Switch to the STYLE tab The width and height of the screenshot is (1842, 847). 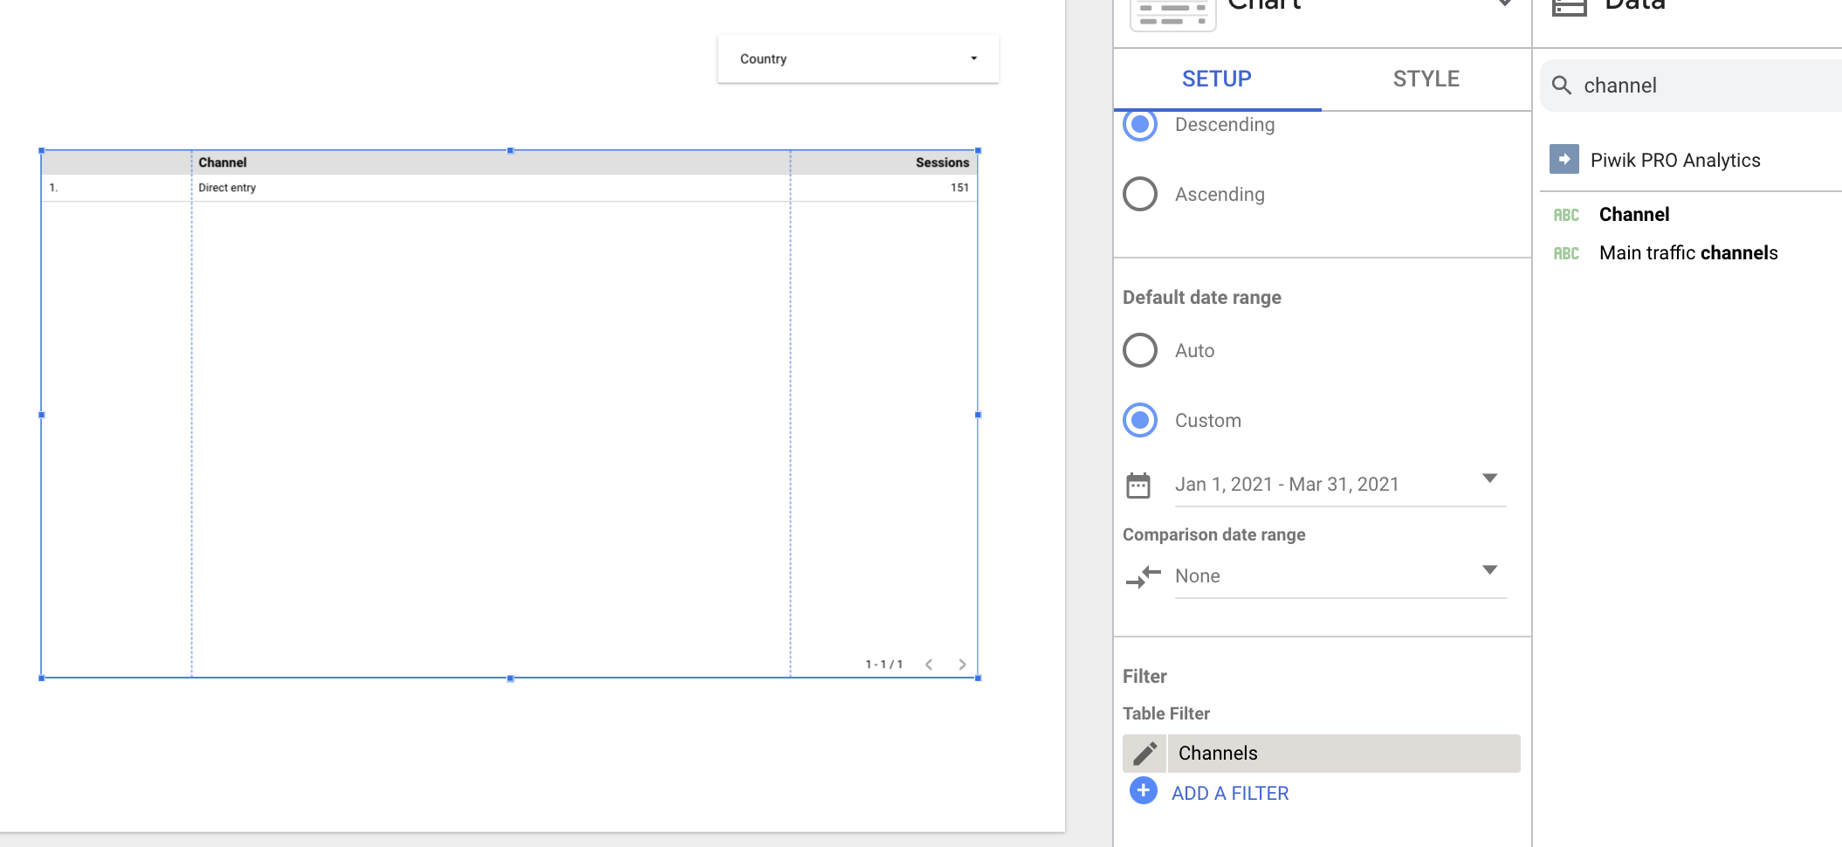pyautogui.click(x=1426, y=79)
